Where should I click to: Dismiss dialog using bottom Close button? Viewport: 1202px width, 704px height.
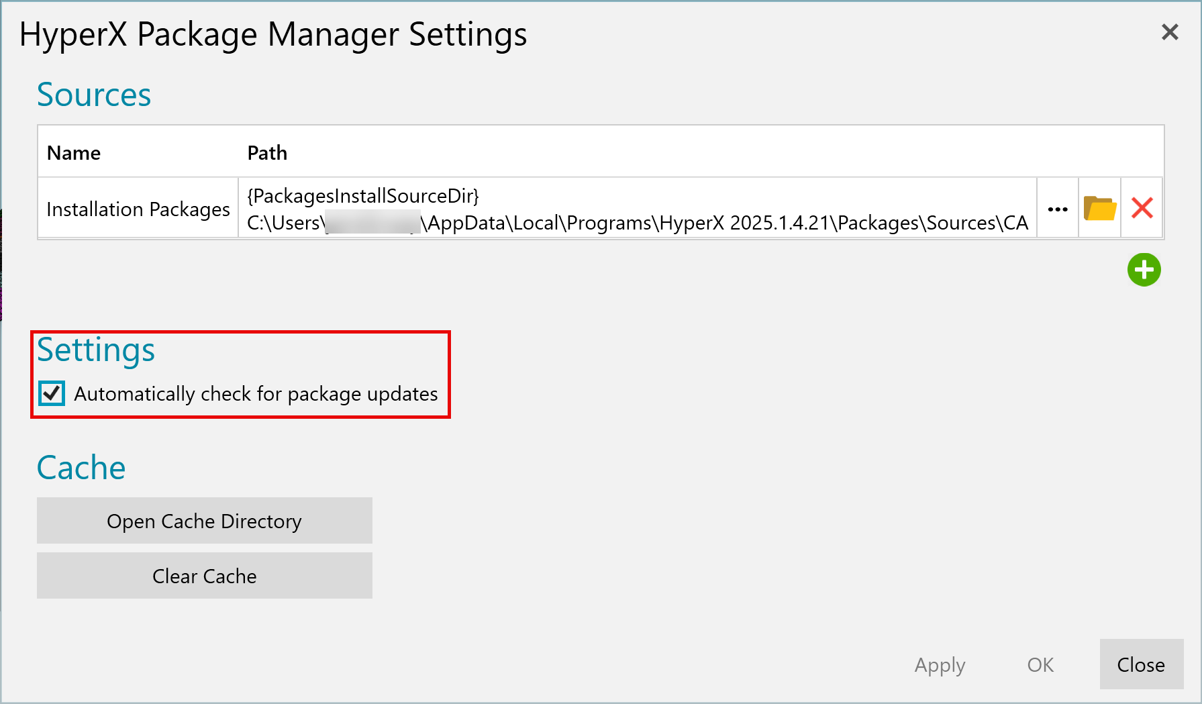1141,664
